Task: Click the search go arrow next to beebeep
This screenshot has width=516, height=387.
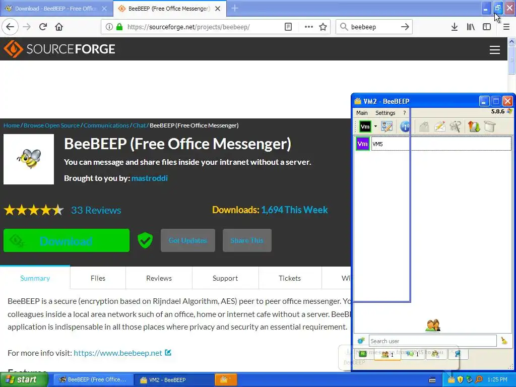Action: pyautogui.click(x=405, y=27)
